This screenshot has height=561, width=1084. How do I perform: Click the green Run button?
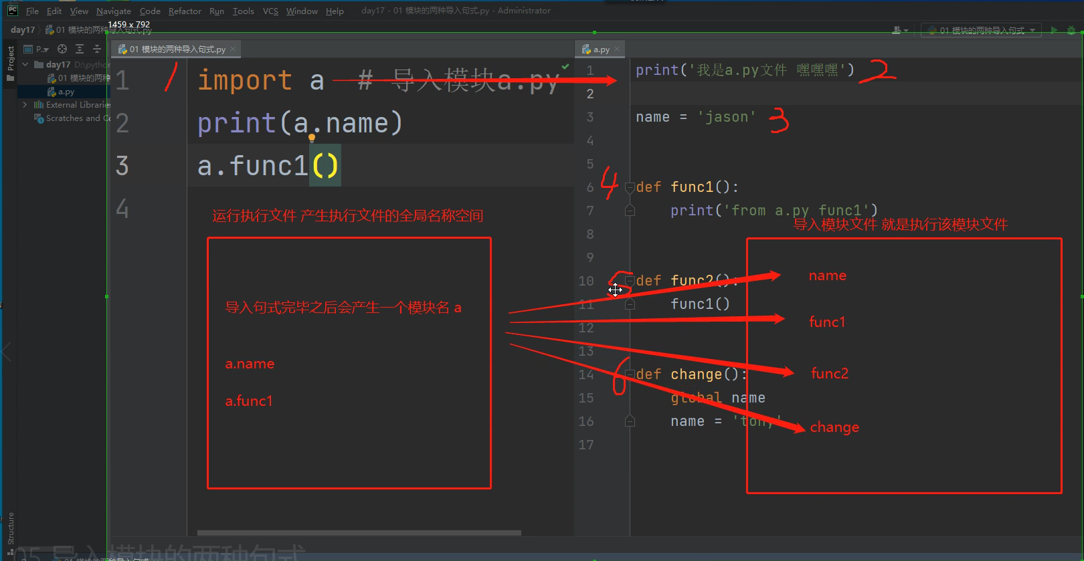tap(1054, 30)
